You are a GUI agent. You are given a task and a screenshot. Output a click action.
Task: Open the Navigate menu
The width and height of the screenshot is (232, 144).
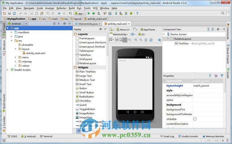coord(29,8)
